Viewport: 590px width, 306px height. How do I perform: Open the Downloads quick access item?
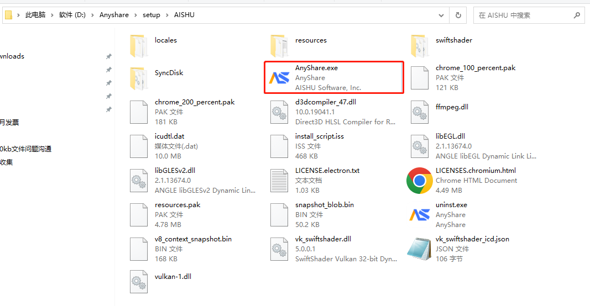(x=12, y=56)
